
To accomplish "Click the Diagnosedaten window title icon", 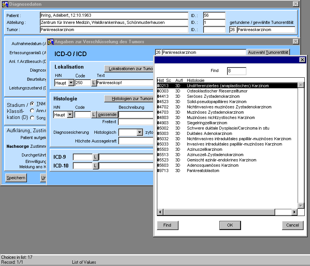I will 5,4.
